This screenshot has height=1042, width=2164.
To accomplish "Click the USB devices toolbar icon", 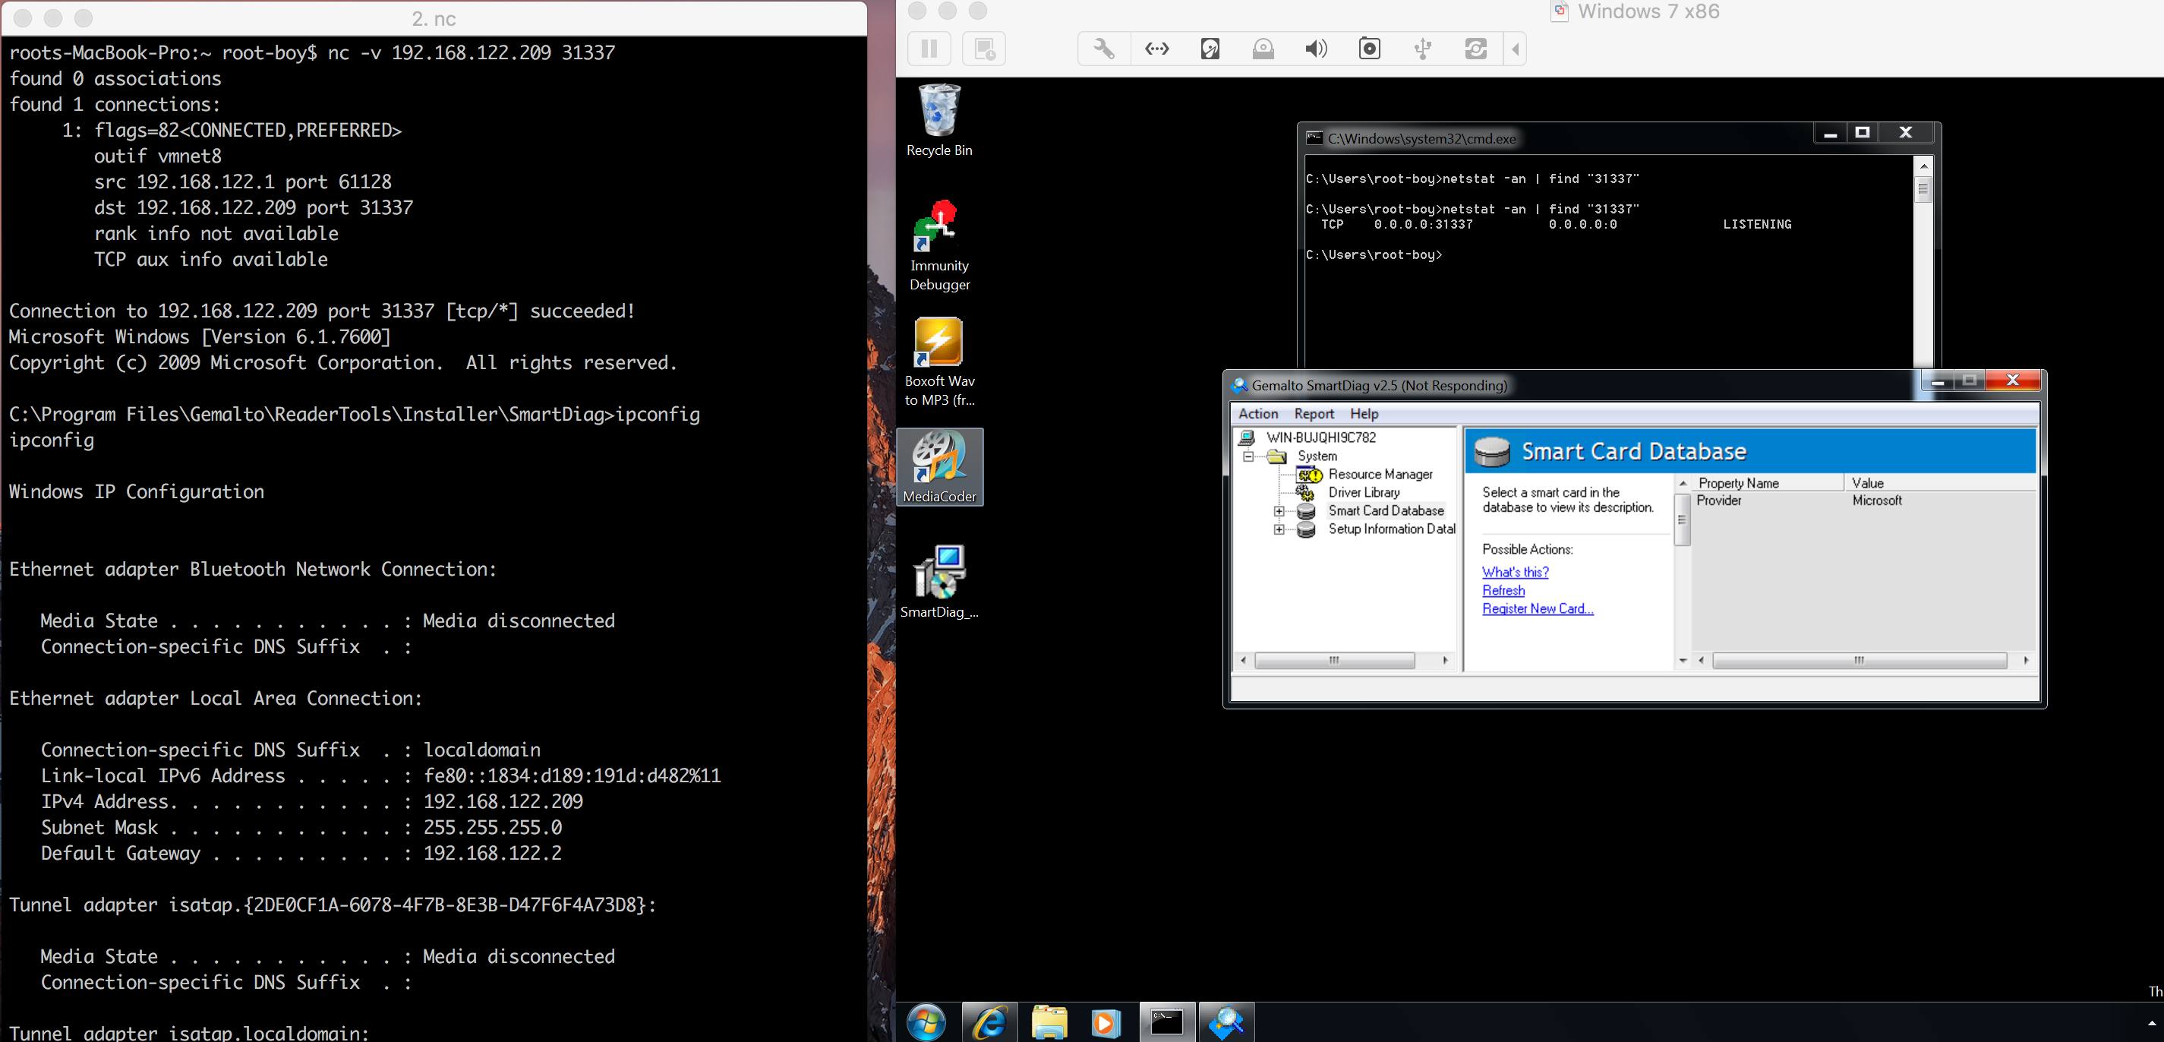I will (1422, 49).
